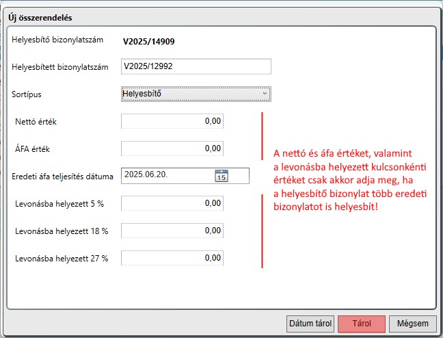Click the Sortípus label
Screen dimensions: 443x338
tap(26, 94)
